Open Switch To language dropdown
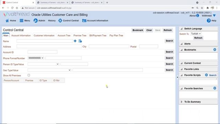Viewport: 220px width, 124px height. 196,34
